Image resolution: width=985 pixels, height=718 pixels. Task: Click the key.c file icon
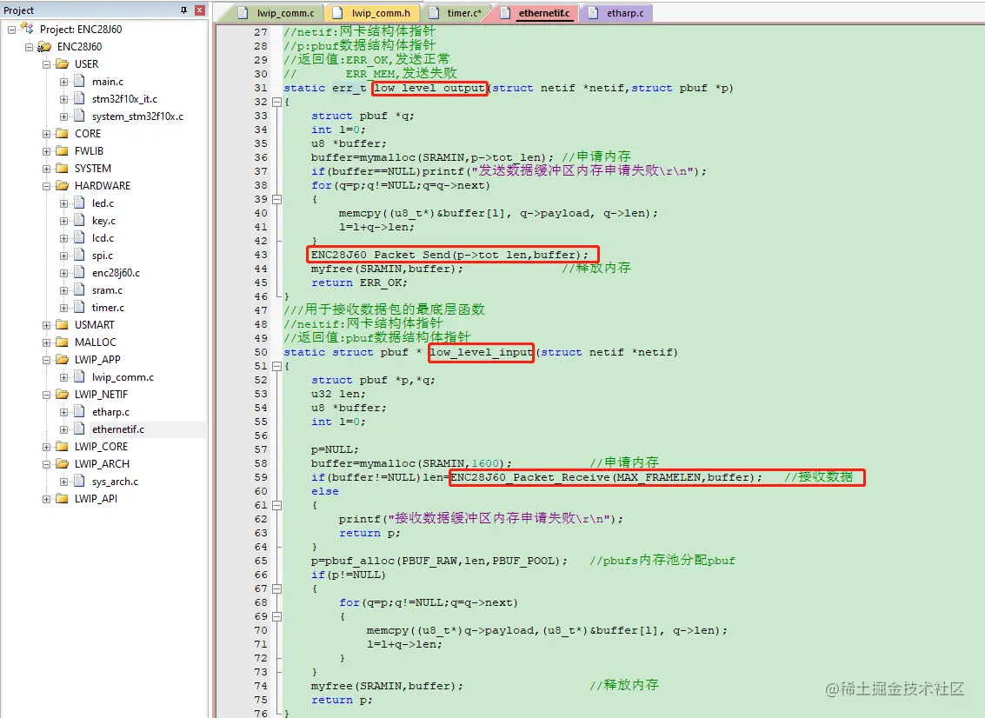click(x=79, y=221)
